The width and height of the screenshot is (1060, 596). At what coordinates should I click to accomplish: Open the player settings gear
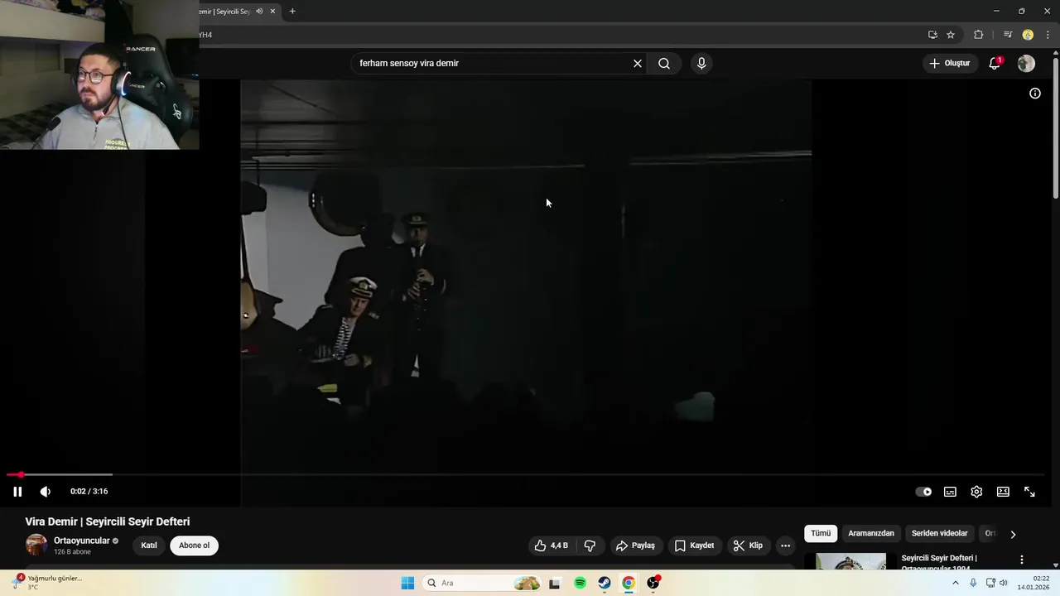pyautogui.click(x=976, y=492)
